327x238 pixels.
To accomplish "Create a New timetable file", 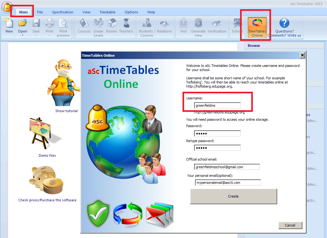I will pos(9,26).
